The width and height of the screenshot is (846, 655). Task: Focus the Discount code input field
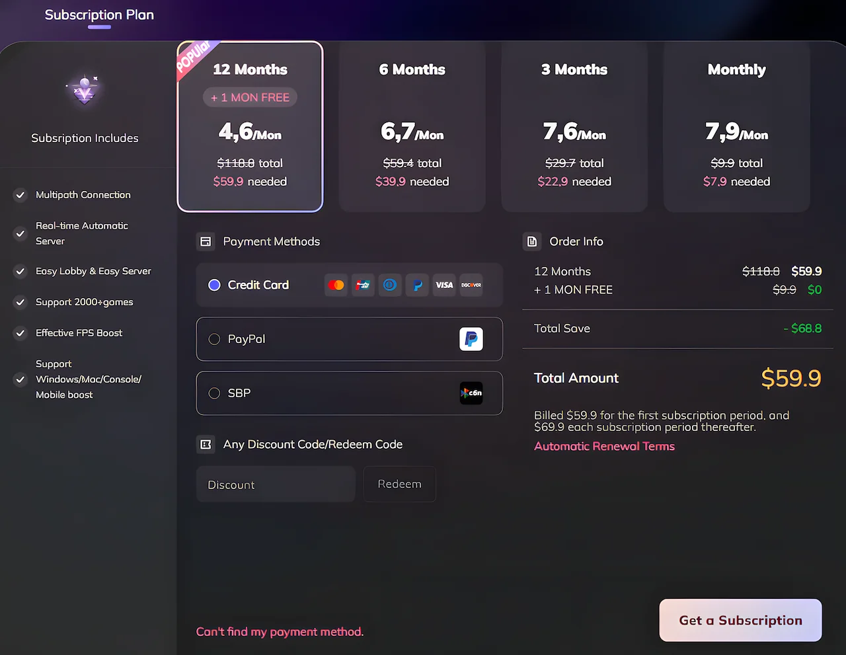(276, 484)
